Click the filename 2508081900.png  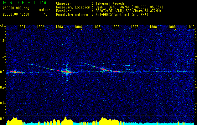(16, 8)
